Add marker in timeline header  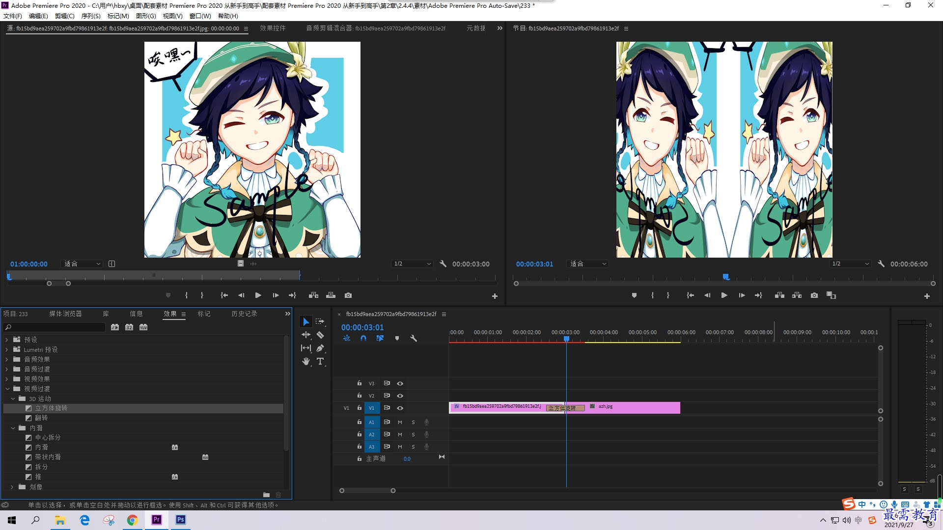point(397,338)
